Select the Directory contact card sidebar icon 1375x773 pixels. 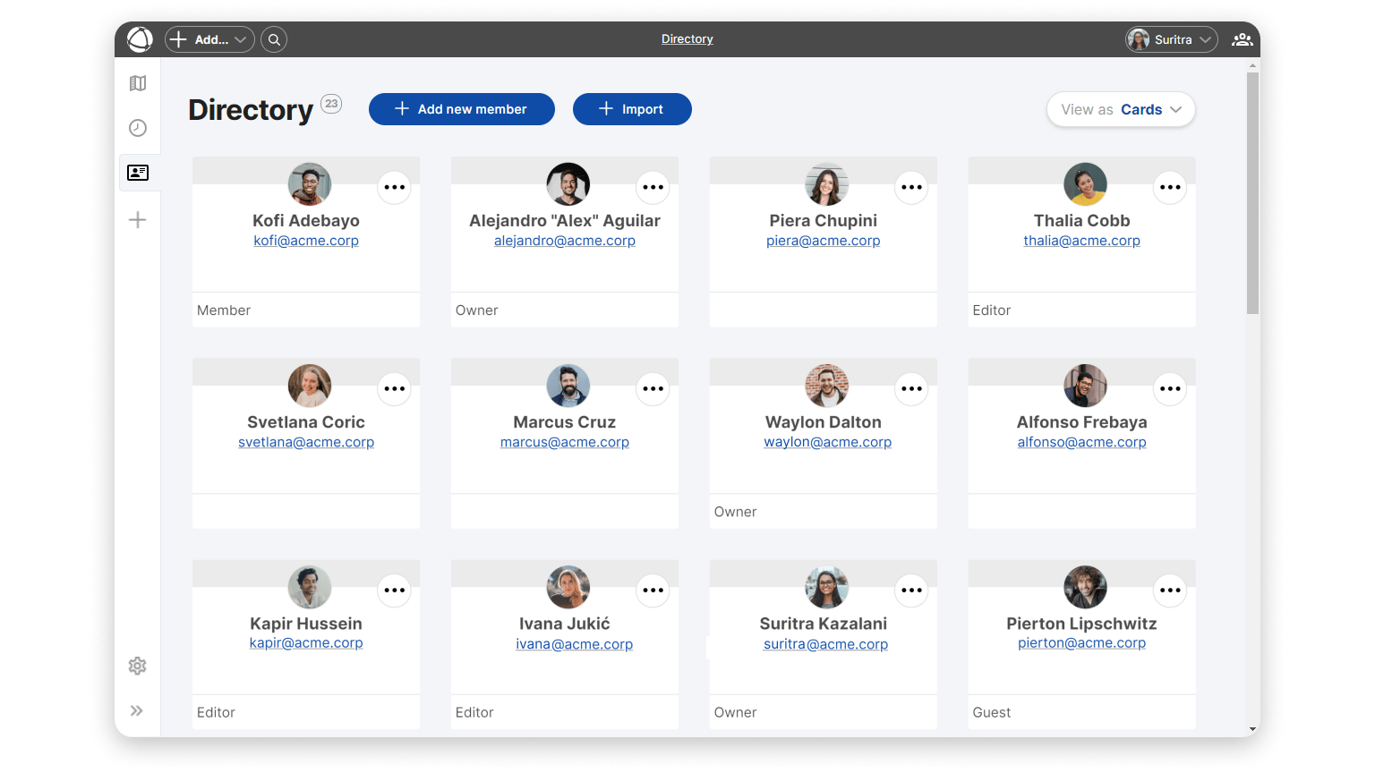click(x=138, y=173)
